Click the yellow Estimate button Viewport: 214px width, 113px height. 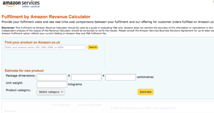coord(145,92)
